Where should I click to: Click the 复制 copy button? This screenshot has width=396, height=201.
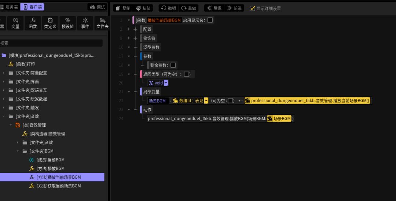(124, 8)
